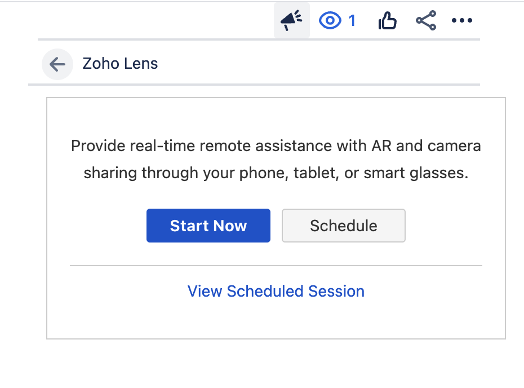The width and height of the screenshot is (524, 388).
Task: Go back using the left arrow
Action: coord(57,64)
